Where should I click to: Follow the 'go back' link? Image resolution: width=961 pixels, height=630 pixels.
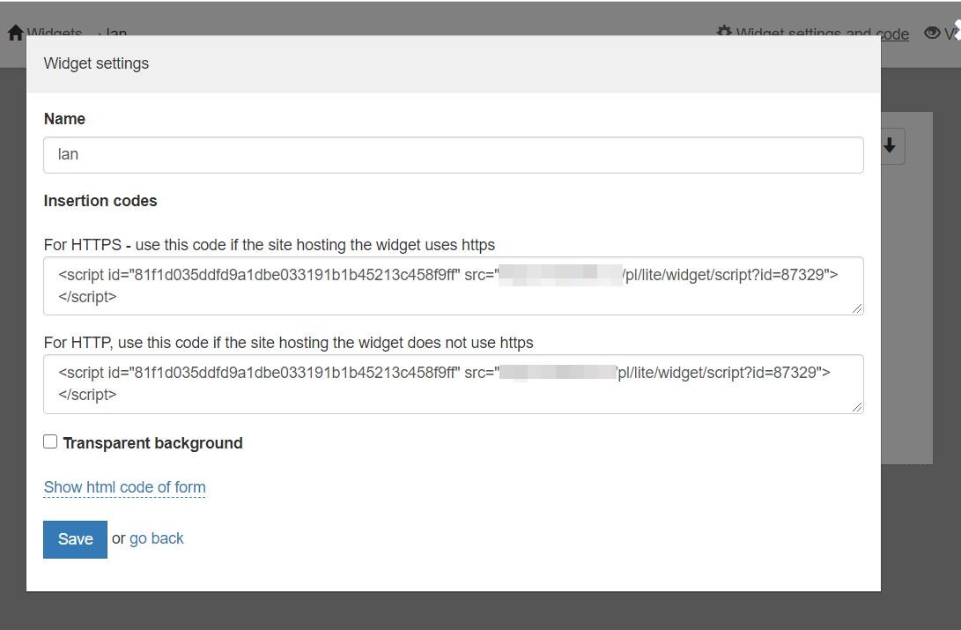(x=156, y=538)
